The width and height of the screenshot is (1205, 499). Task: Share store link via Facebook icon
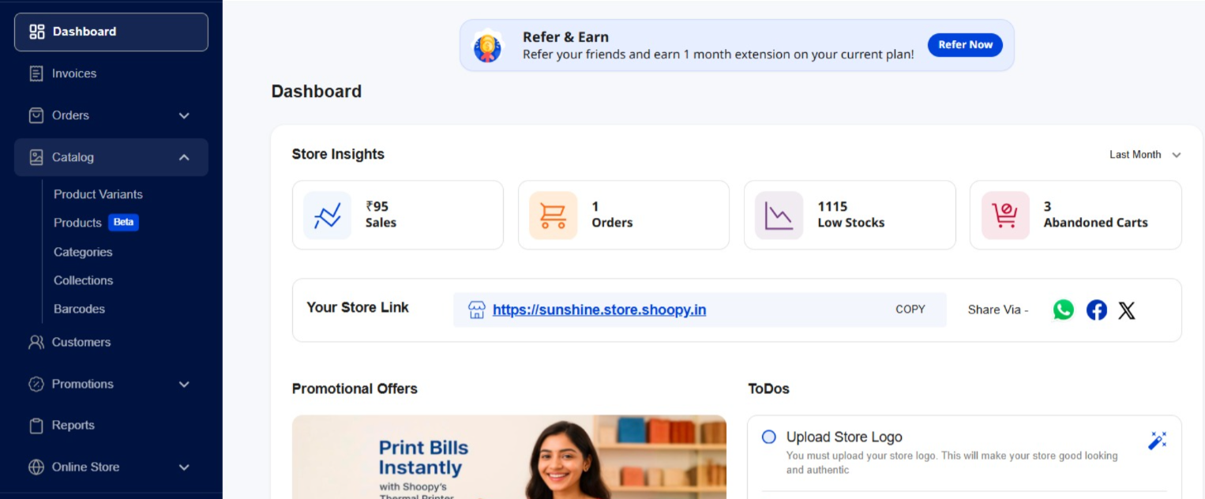coord(1096,310)
